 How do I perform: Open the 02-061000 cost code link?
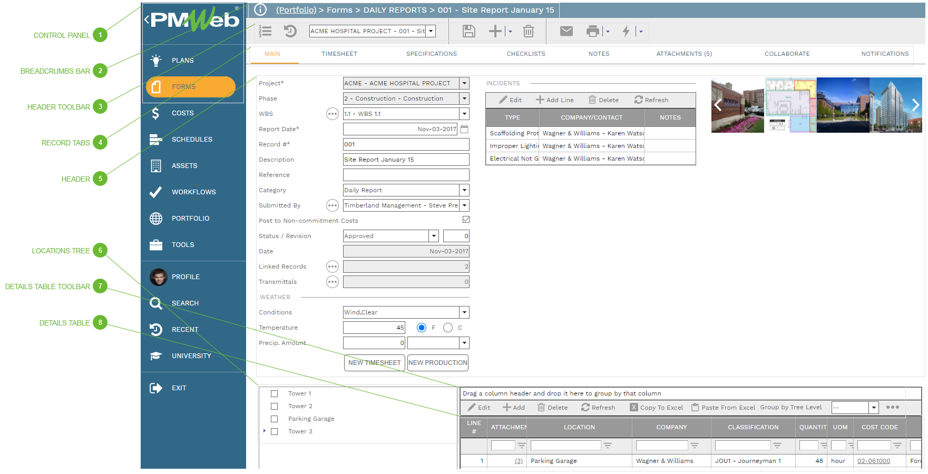pyautogui.click(x=873, y=461)
